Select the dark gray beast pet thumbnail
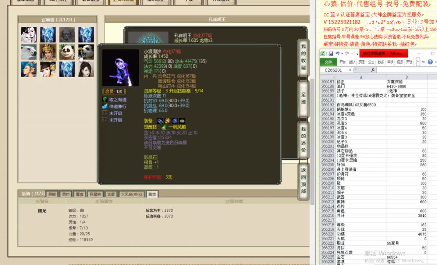The height and width of the screenshot is (265, 437). (x=67, y=35)
